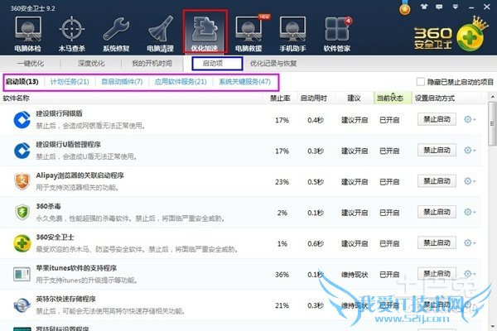The image size is (497, 331).
Task: Click 禁止启动 for 建设银行网银盾
Action: (x=437, y=119)
